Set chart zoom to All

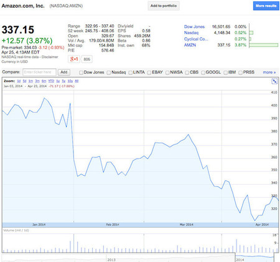[x=77, y=81]
